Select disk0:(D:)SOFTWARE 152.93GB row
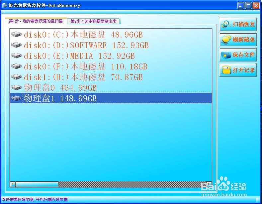Image resolution: width=262 pixels, height=204 pixels. tap(111, 45)
